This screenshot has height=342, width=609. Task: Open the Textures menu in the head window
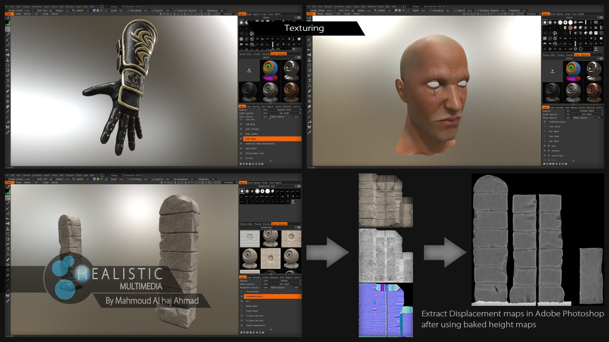328,7
